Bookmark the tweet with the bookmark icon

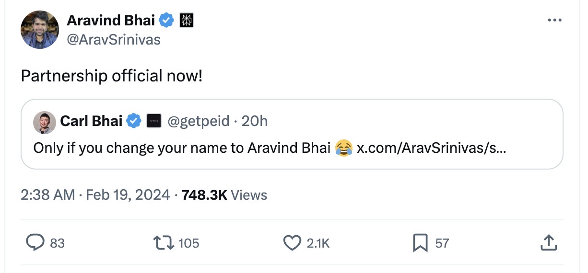pyautogui.click(x=420, y=243)
